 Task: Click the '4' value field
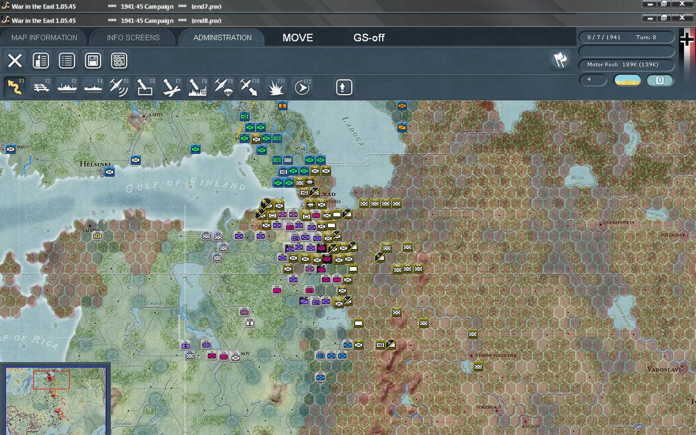pos(593,80)
